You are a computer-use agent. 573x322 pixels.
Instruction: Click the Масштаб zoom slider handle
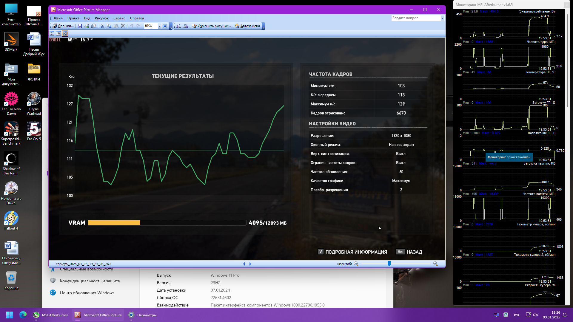[389, 264]
